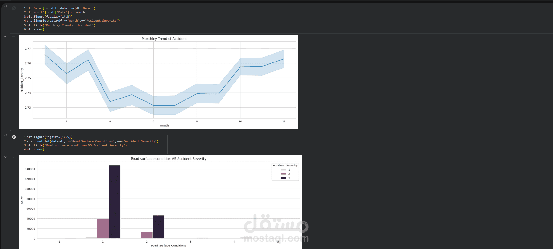Click the 'count' y-axis label
Viewport: 553px width, 249px height.
click(x=22, y=200)
